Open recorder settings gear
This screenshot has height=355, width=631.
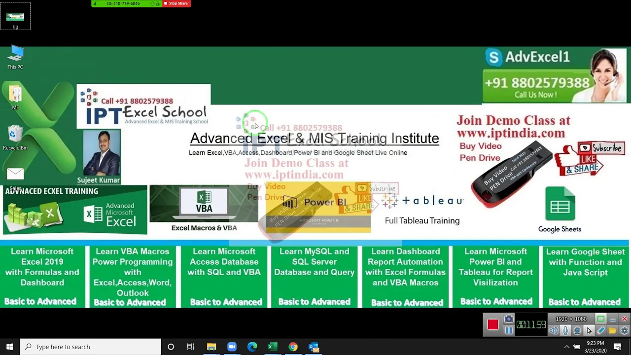point(625,331)
